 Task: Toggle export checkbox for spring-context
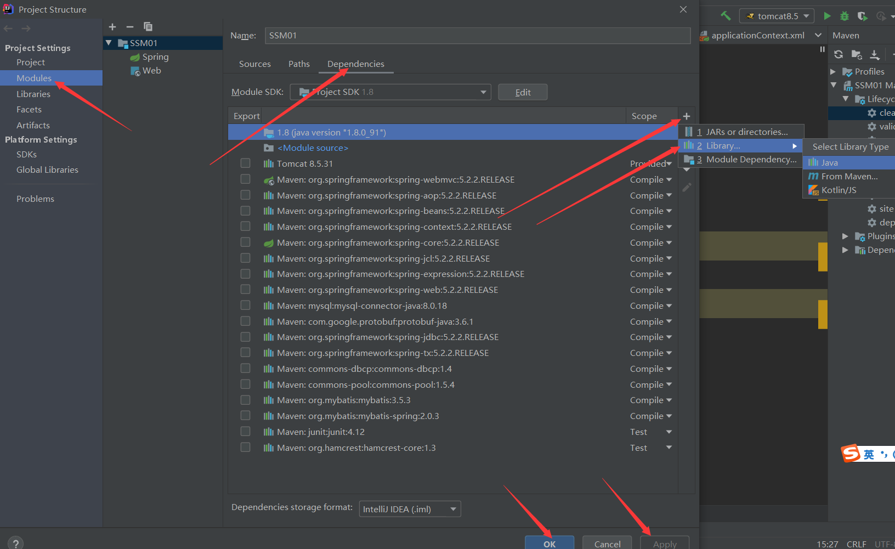coord(245,227)
